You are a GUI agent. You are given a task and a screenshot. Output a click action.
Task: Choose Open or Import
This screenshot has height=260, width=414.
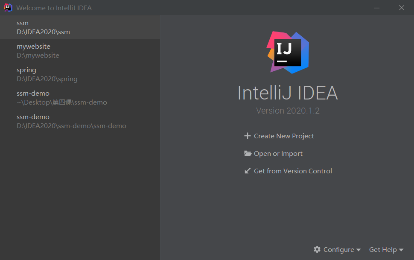[x=278, y=154]
